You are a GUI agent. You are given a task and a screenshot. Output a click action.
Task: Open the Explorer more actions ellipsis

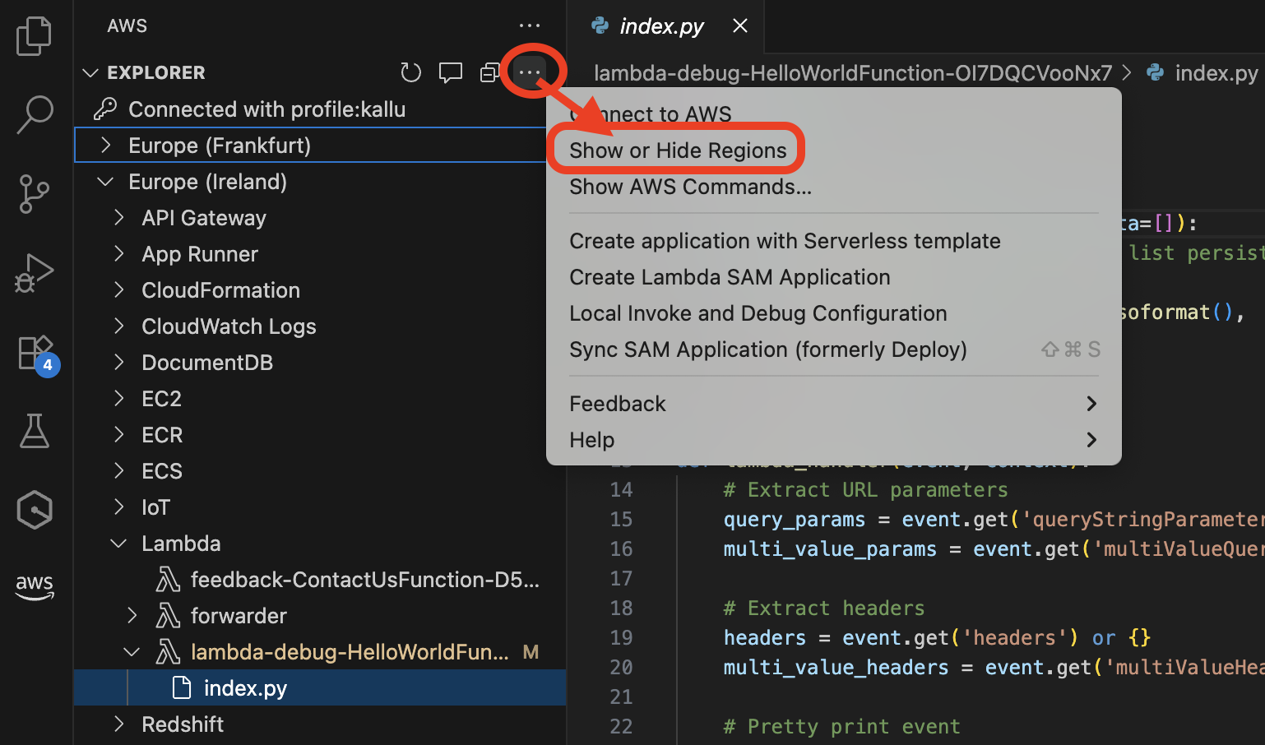pos(530,72)
